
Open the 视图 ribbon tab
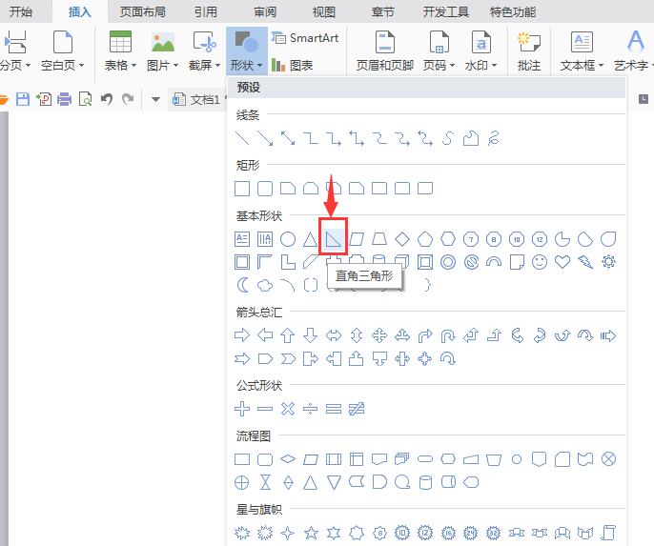pos(324,11)
